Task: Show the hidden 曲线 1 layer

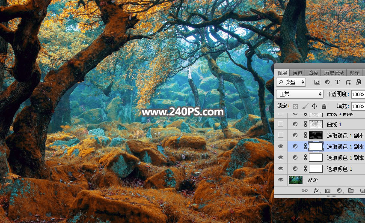Action: click(281, 124)
